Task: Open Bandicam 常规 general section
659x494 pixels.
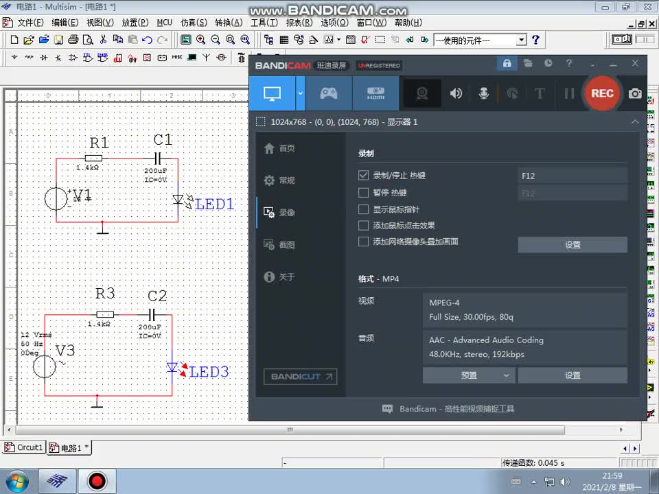Action: pyautogui.click(x=279, y=180)
